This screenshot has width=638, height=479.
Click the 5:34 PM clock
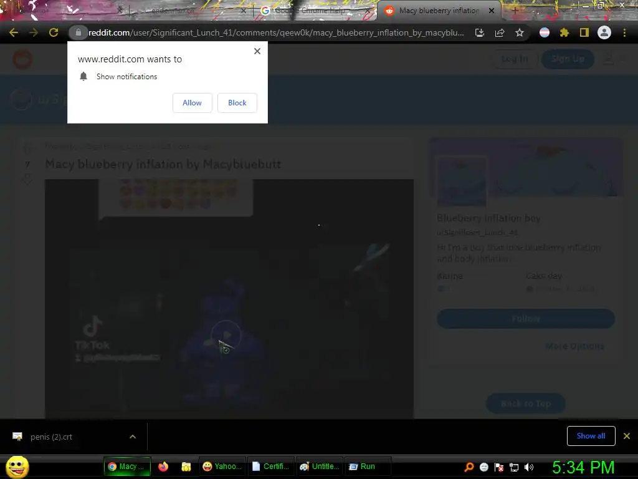(583, 467)
